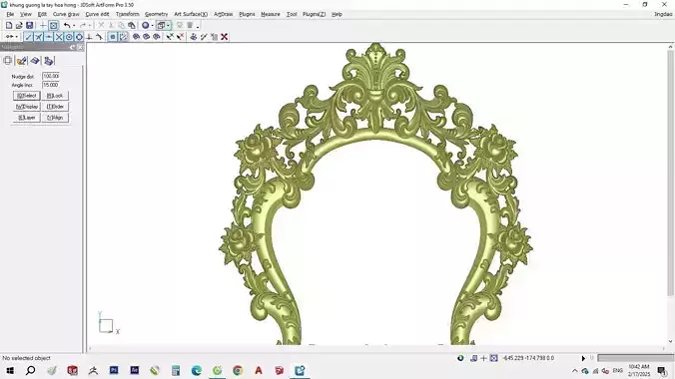Click the blue sphere render icon
675x379 pixels.
146,25
